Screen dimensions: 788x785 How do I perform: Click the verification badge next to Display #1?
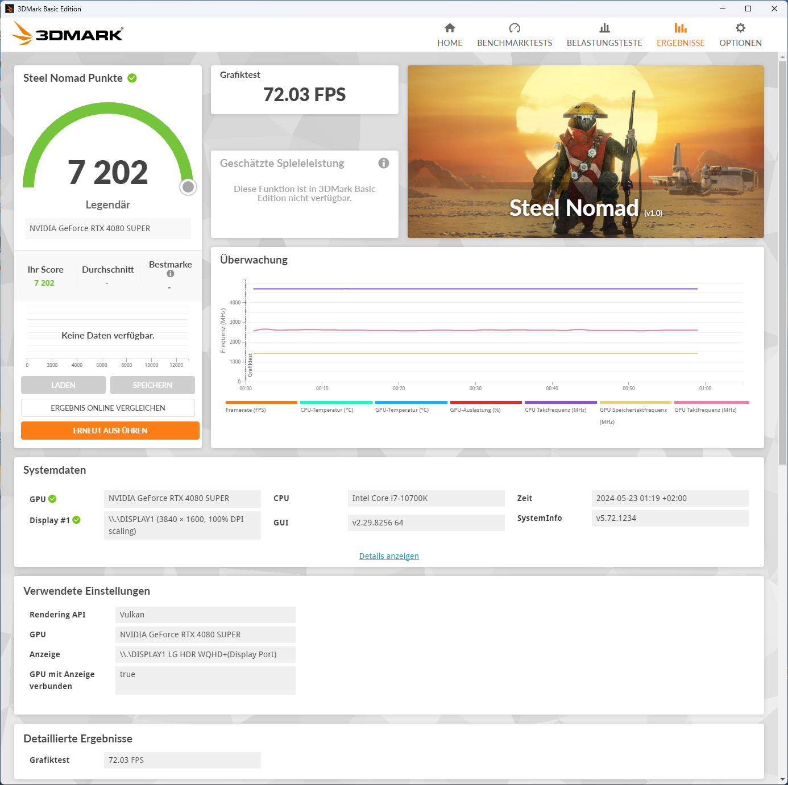click(x=77, y=520)
